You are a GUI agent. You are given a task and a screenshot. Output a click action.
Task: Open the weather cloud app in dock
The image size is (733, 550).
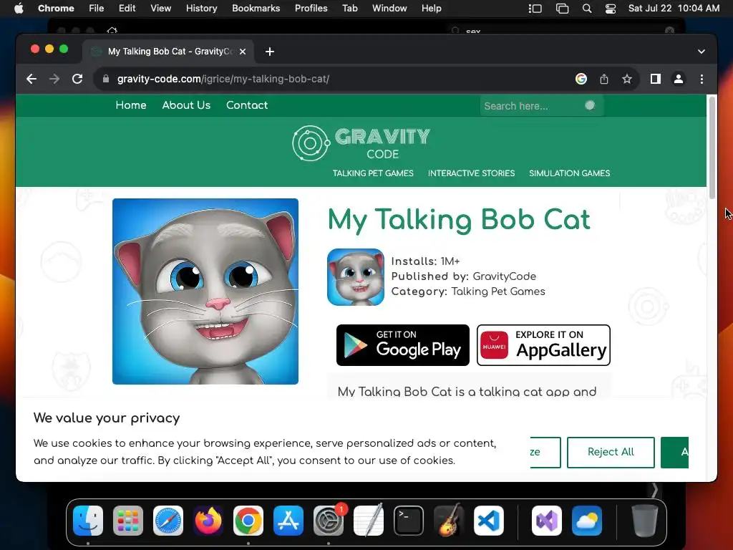(587, 520)
